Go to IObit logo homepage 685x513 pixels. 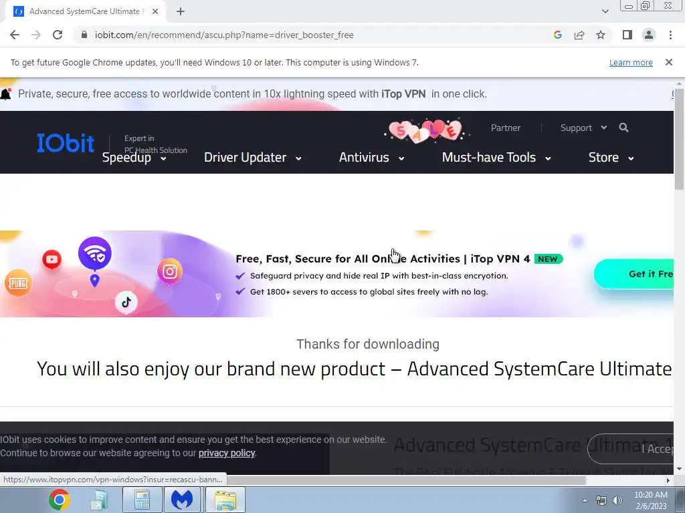[65, 143]
